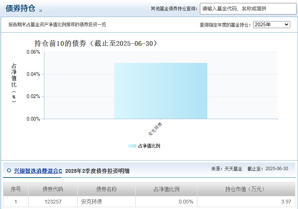Select the 0.05% ratio cell
298x209 pixels.
[166, 202]
